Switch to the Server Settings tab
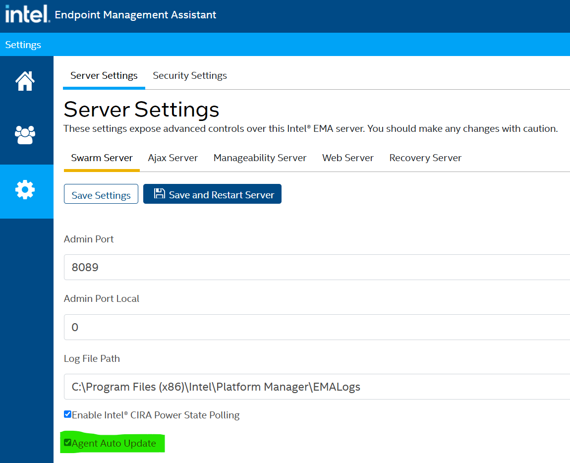 (x=104, y=76)
